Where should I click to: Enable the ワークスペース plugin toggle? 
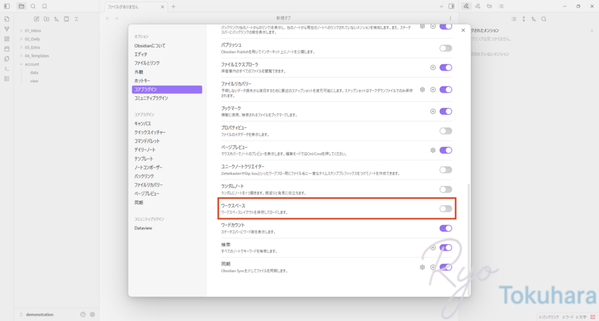click(445, 208)
